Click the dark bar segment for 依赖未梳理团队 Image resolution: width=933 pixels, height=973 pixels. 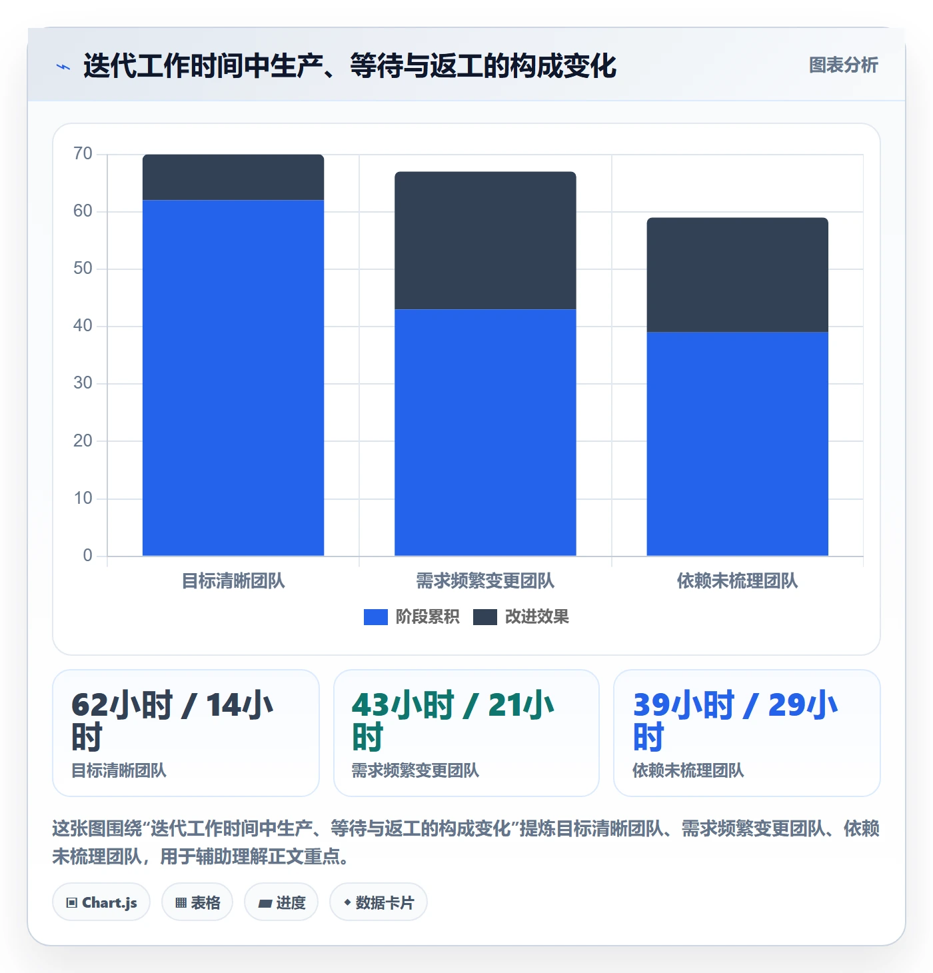pos(737,275)
